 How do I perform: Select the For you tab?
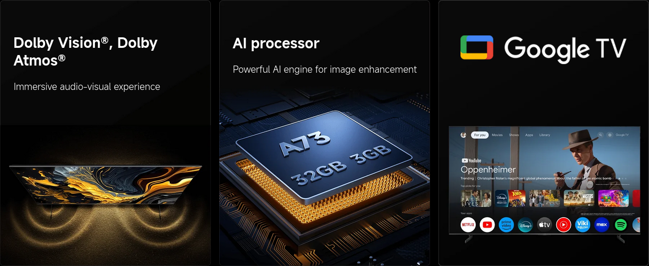tap(480, 135)
